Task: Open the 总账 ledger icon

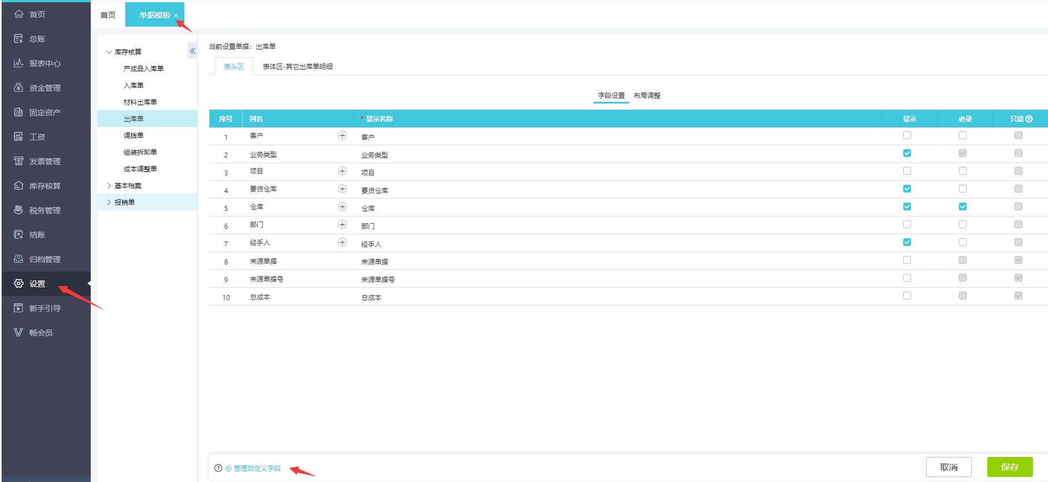Action: [18, 38]
